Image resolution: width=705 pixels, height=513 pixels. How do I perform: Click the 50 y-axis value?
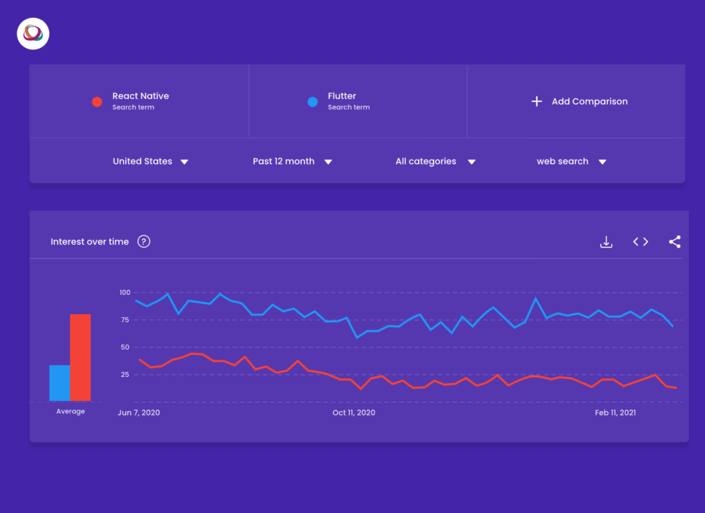pos(125,347)
